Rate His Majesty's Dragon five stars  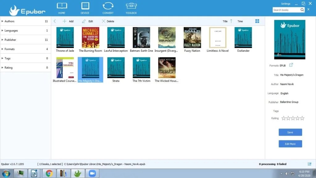[x=302, y=118]
